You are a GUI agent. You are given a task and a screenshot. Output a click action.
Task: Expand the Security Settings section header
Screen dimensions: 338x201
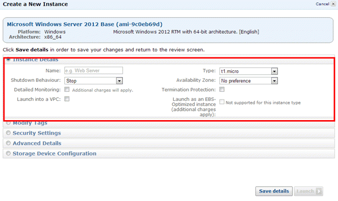[169, 133]
